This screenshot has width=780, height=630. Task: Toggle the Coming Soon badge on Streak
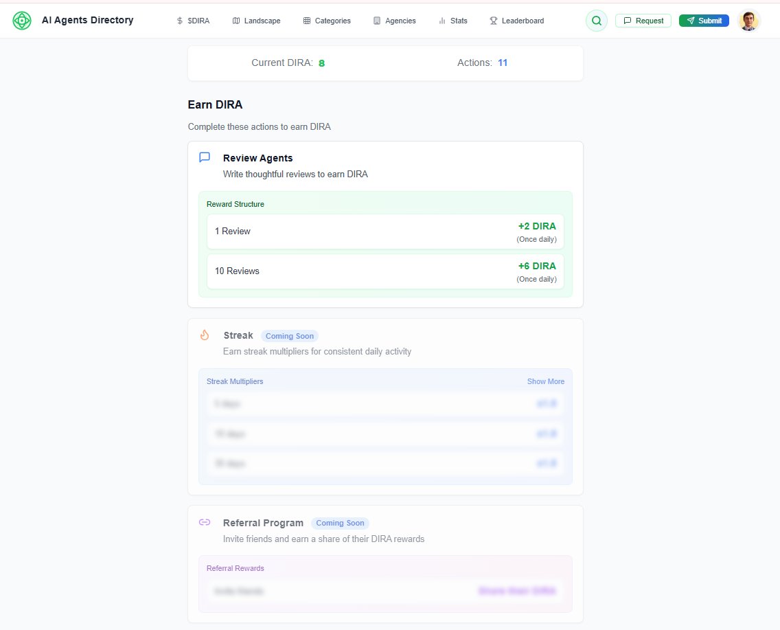pos(289,336)
